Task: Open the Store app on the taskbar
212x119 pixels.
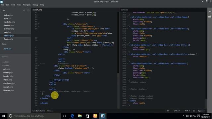Action: pos(87,116)
